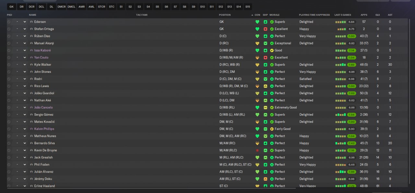Click Julián Álvarez's last five games form bars
This screenshot has height=193, width=415.
(x=340, y=172)
